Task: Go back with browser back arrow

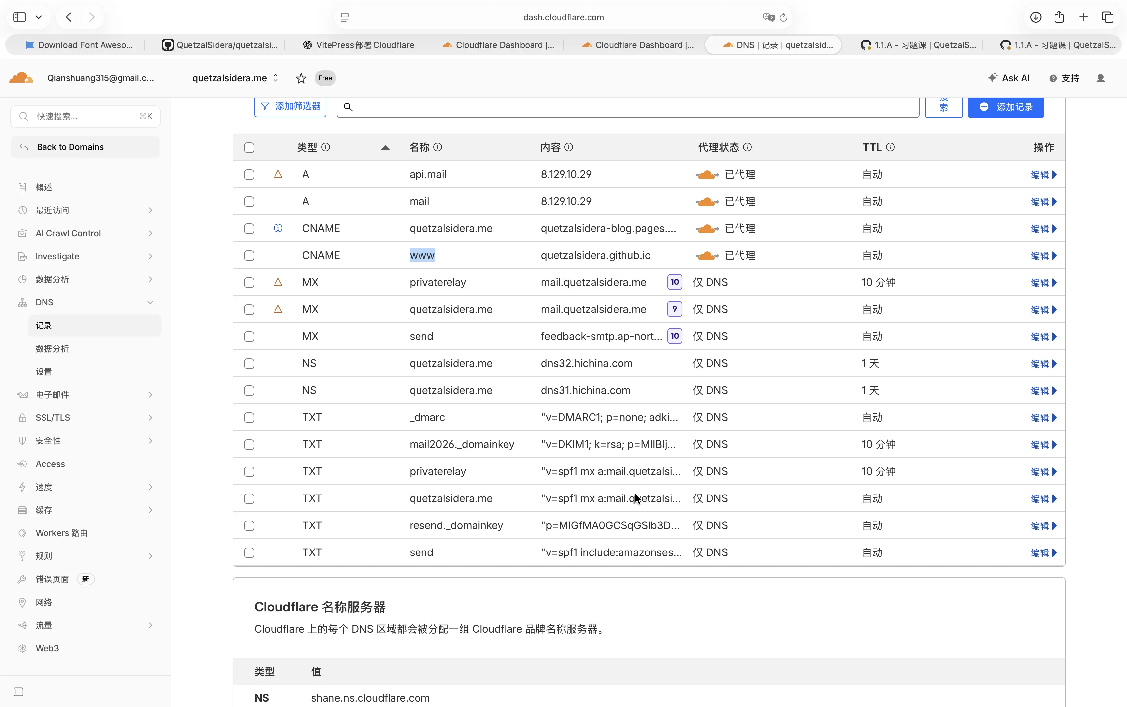Action: pos(68,17)
